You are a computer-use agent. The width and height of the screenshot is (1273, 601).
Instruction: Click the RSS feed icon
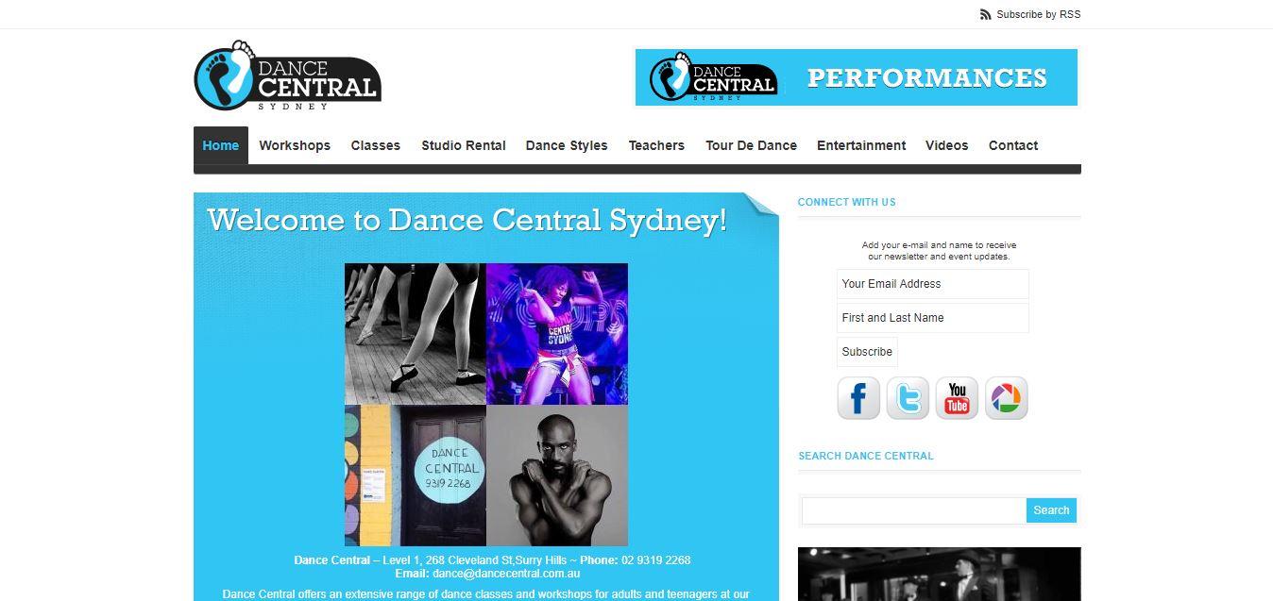click(986, 14)
